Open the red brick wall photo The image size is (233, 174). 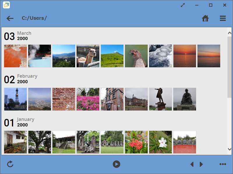[64, 99]
